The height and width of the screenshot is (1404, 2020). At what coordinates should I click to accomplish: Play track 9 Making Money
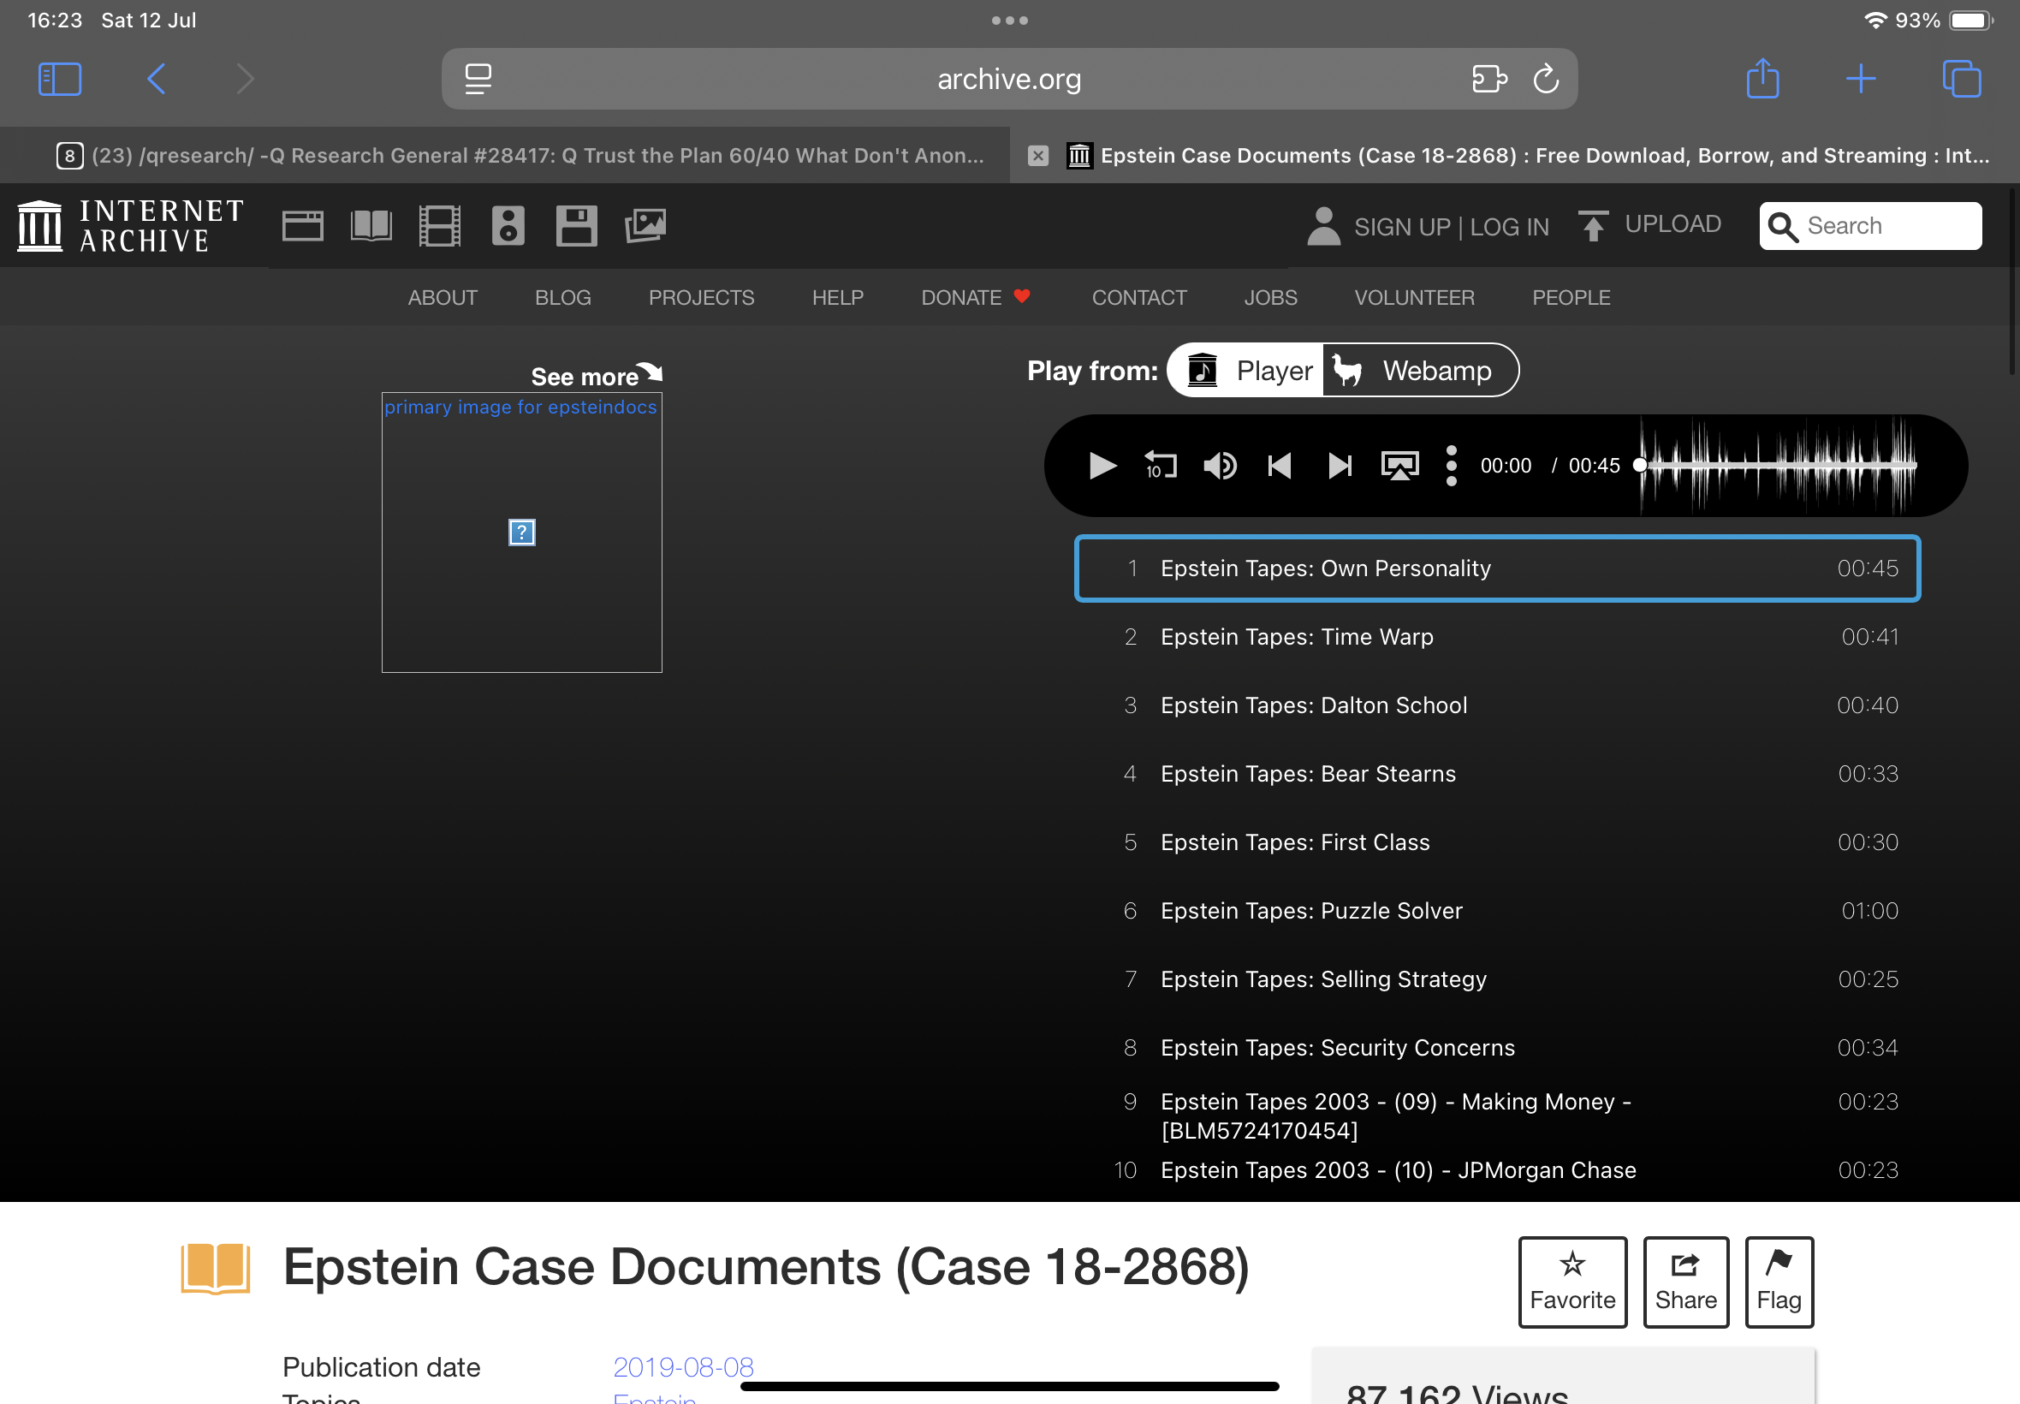[x=1497, y=1115]
